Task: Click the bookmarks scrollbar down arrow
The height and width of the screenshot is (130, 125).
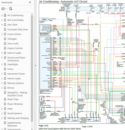Action: [32, 129]
